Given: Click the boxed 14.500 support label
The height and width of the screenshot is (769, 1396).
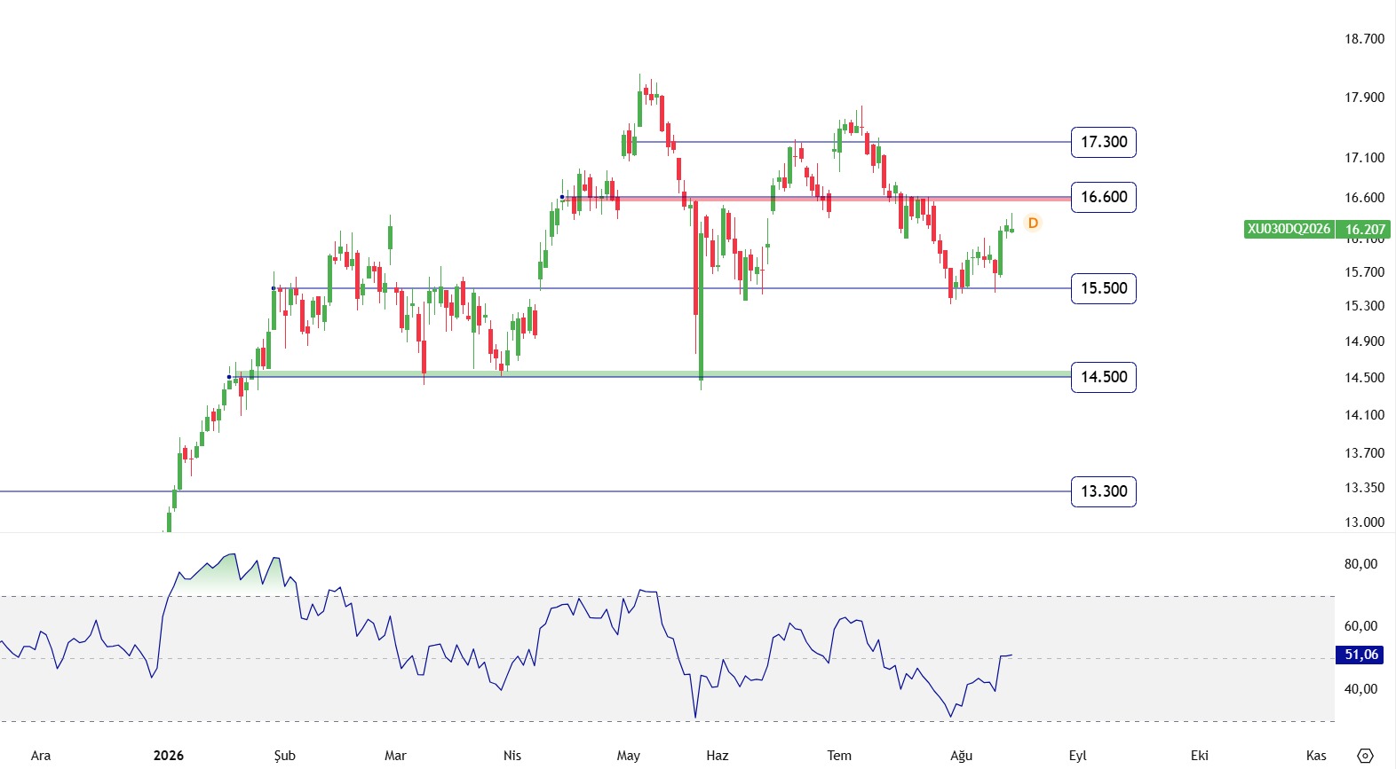Looking at the screenshot, I should [x=1104, y=377].
